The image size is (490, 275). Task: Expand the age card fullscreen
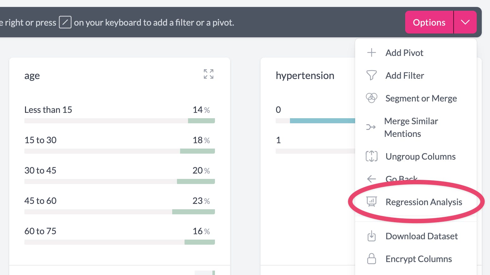(209, 74)
